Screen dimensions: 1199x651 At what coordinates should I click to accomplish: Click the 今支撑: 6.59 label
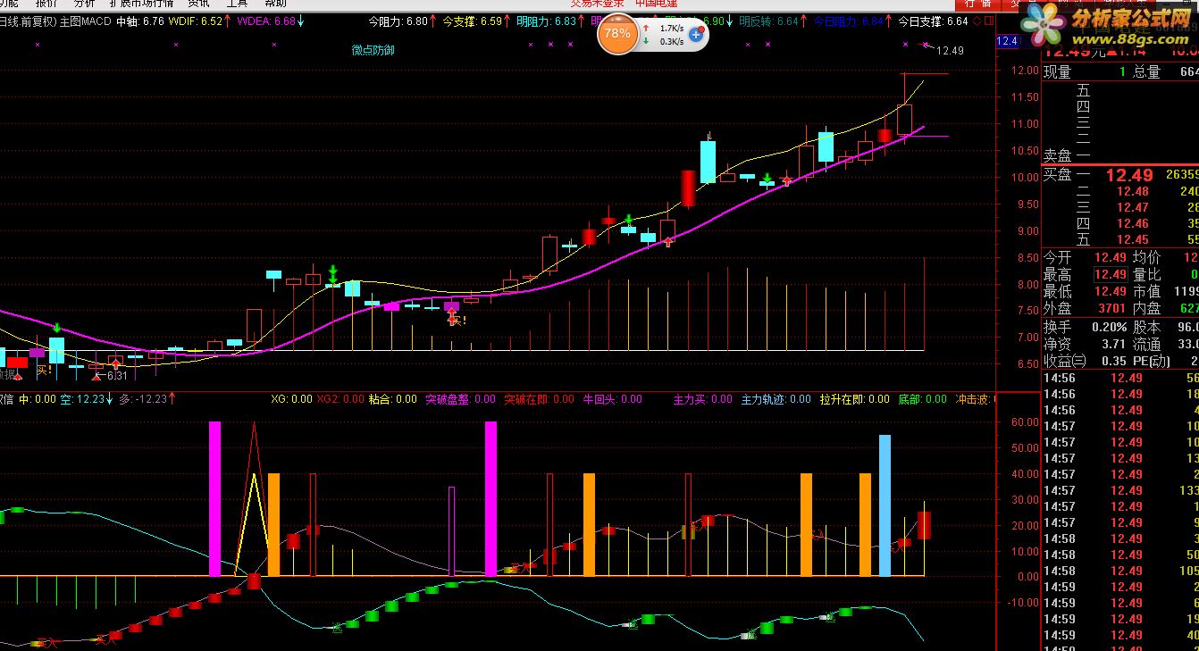coord(472,21)
